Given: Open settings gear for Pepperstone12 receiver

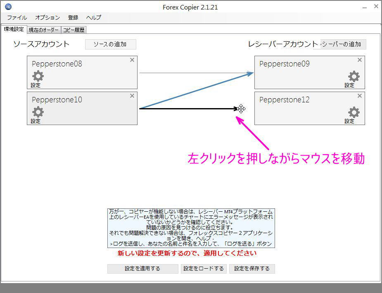Looking at the screenshot, I should (x=354, y=112).
